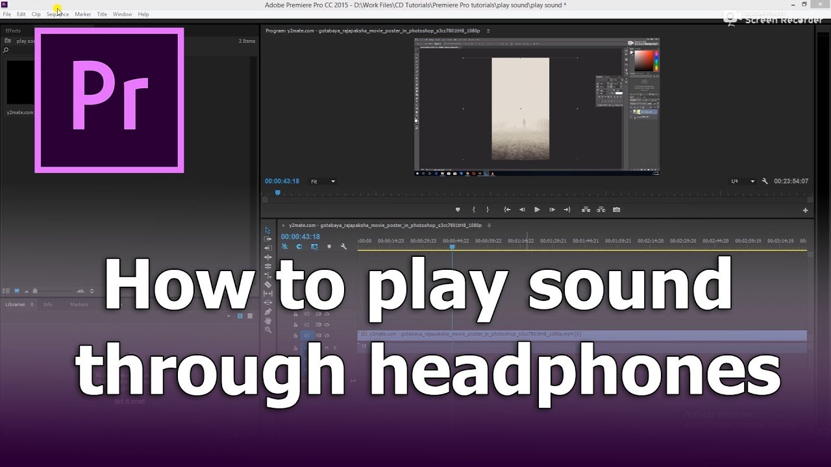The height and width of the screenshot is (467, 831).
Task: Click Go to Out point
Action: point(567,210)
